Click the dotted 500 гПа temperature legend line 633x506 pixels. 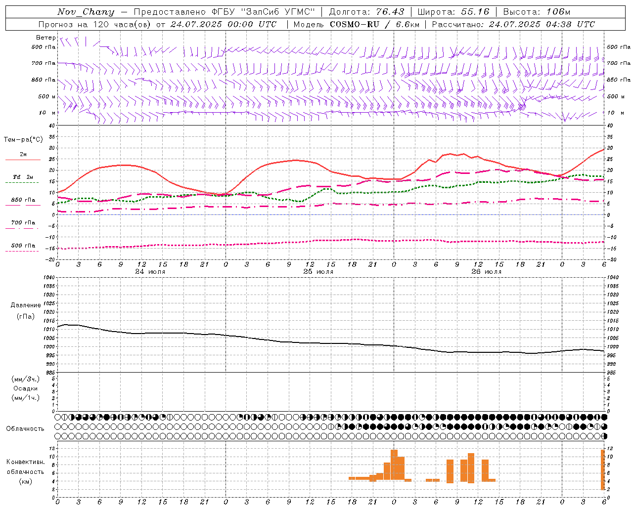(x=22, y=251)
